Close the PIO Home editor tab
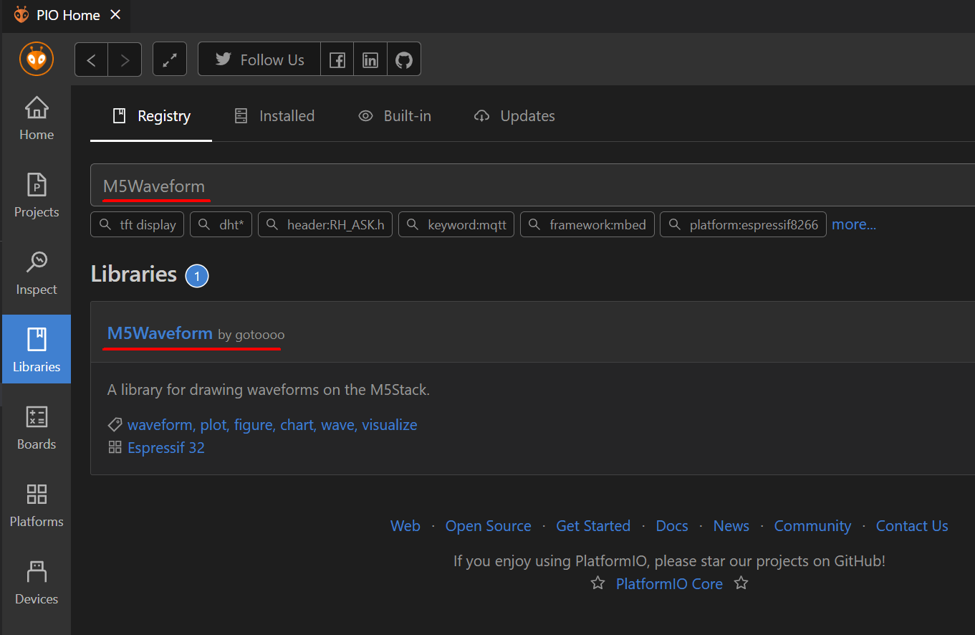This screenshot has width=975, height=635. point(115,14)
